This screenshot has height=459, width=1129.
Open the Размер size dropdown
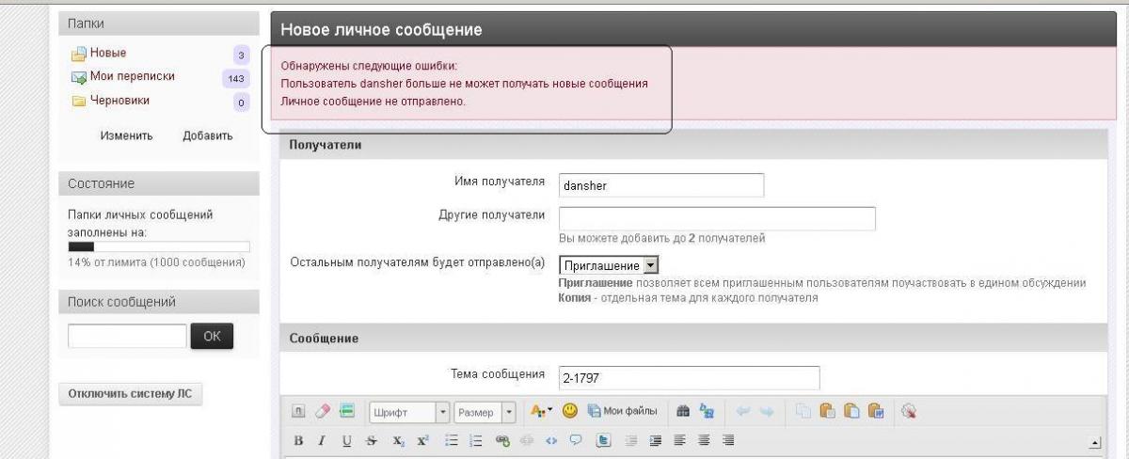(x=485, y=412)
